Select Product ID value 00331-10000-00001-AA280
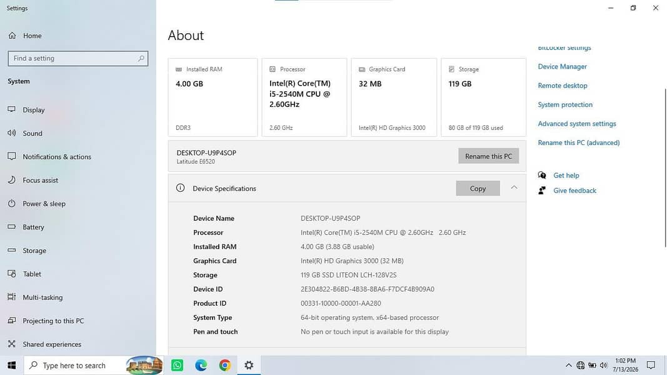 [x=341, y=303]
